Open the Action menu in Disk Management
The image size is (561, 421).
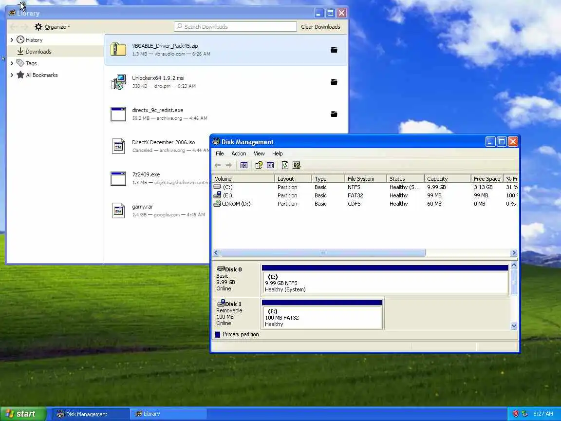pyautogui.click(x=239, y=153)
